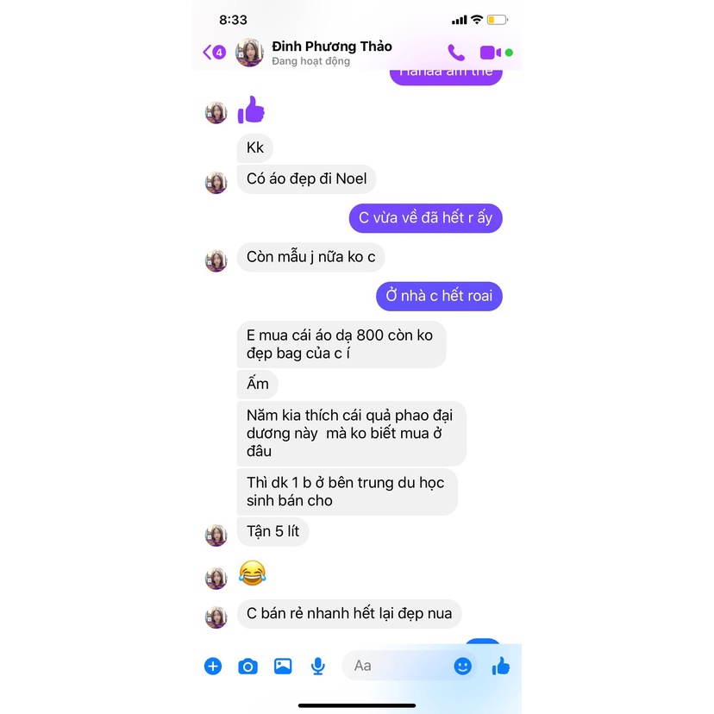714x714 pixels.
Task: Tap the laughing-crying emoji message
Action: (253, 573)
